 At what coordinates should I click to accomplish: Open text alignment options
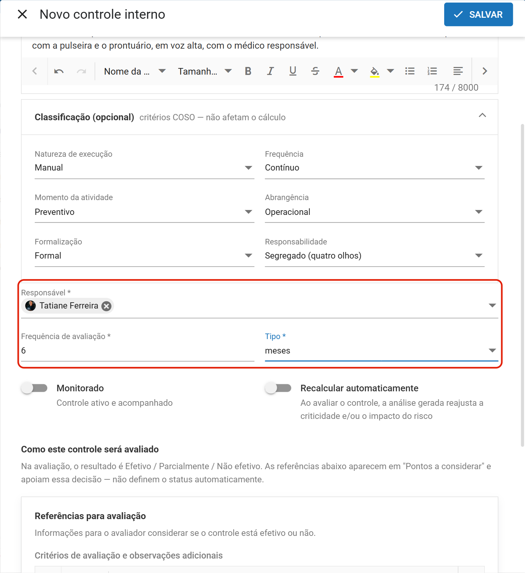[458, 71]
